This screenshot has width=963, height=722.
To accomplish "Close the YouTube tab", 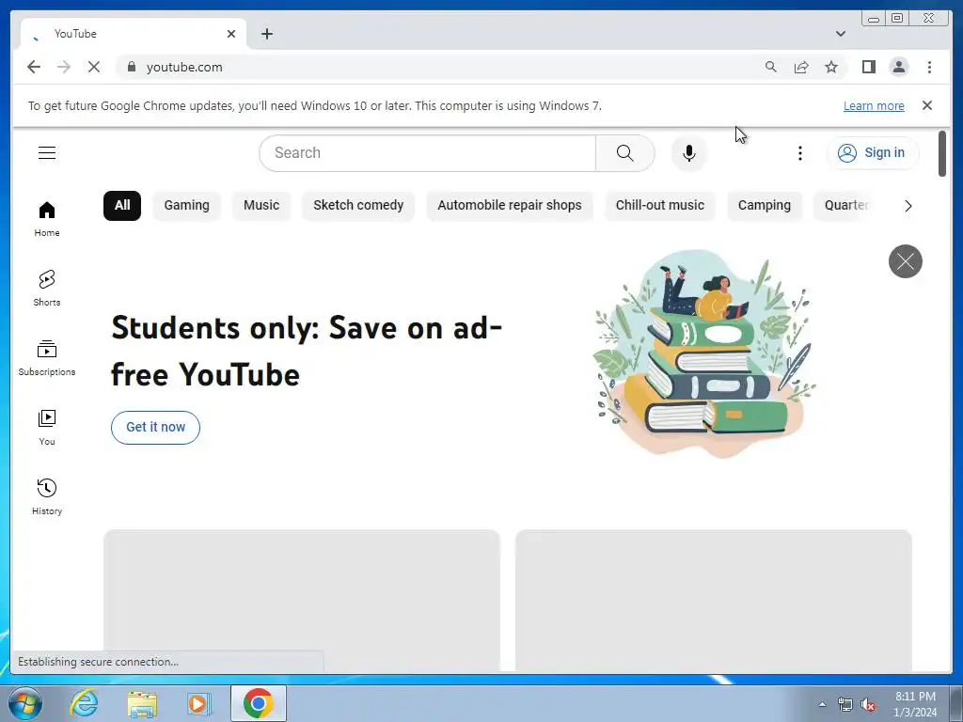I will click(231, 34).
